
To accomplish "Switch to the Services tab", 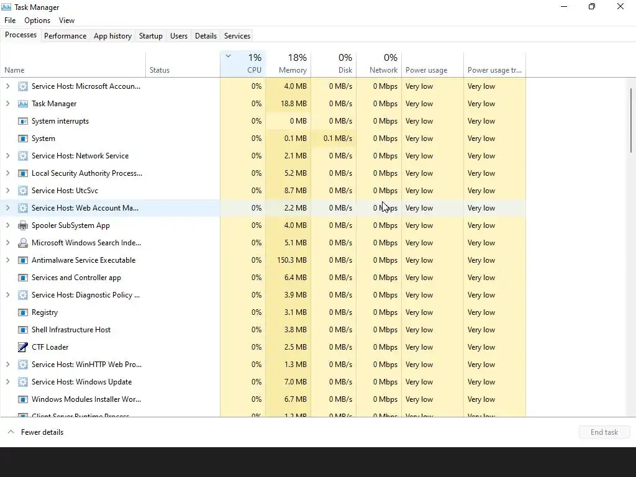I will [x=237, y=35].
